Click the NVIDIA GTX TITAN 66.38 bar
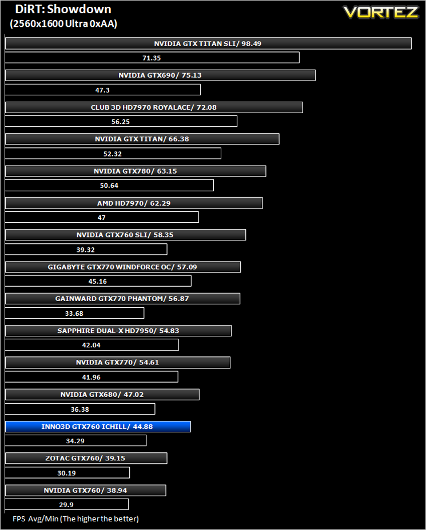This screenshot has width=426, height=530. [x=142, y=139]
